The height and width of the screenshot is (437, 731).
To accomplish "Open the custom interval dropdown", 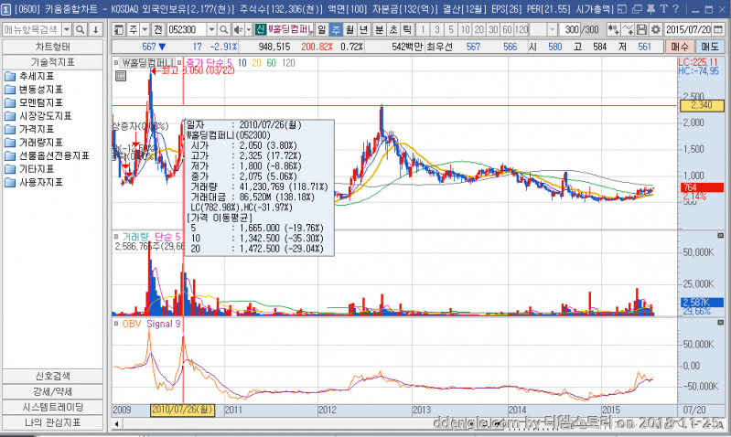I will pos(552,30).
